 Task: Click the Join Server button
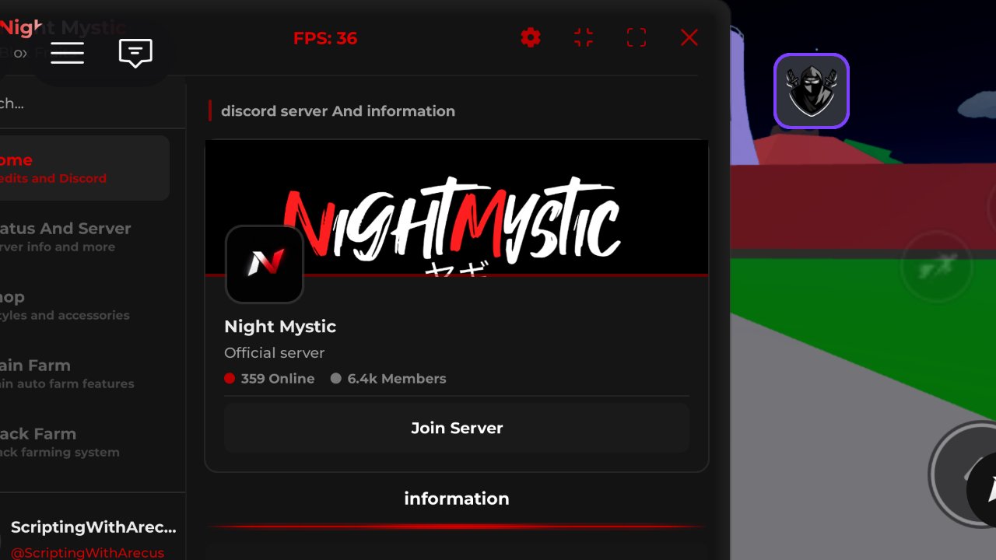coord(457,428)
